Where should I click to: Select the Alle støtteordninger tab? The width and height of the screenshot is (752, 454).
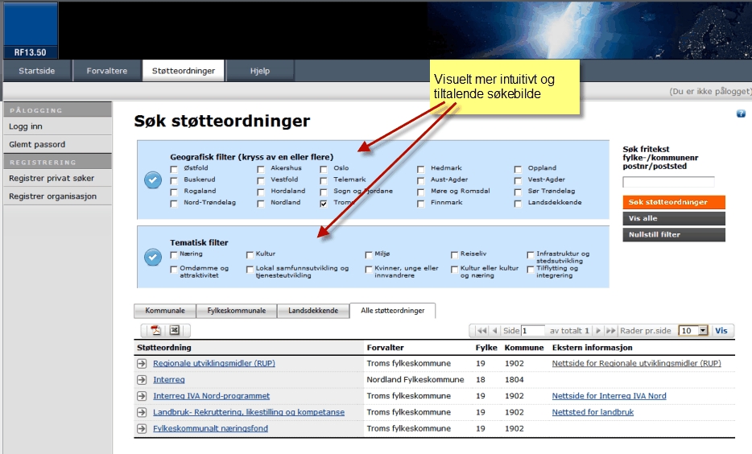(393, 311)
